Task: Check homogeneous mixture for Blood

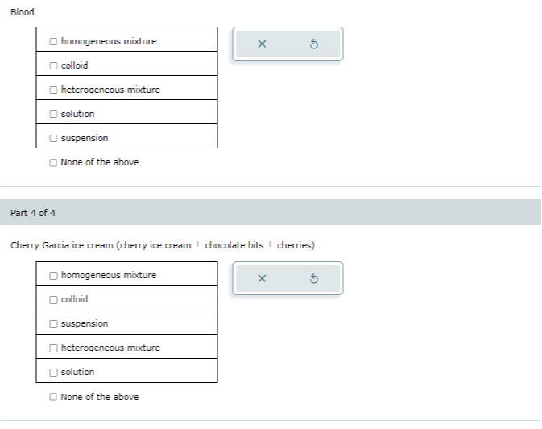Action: [53, 41]
